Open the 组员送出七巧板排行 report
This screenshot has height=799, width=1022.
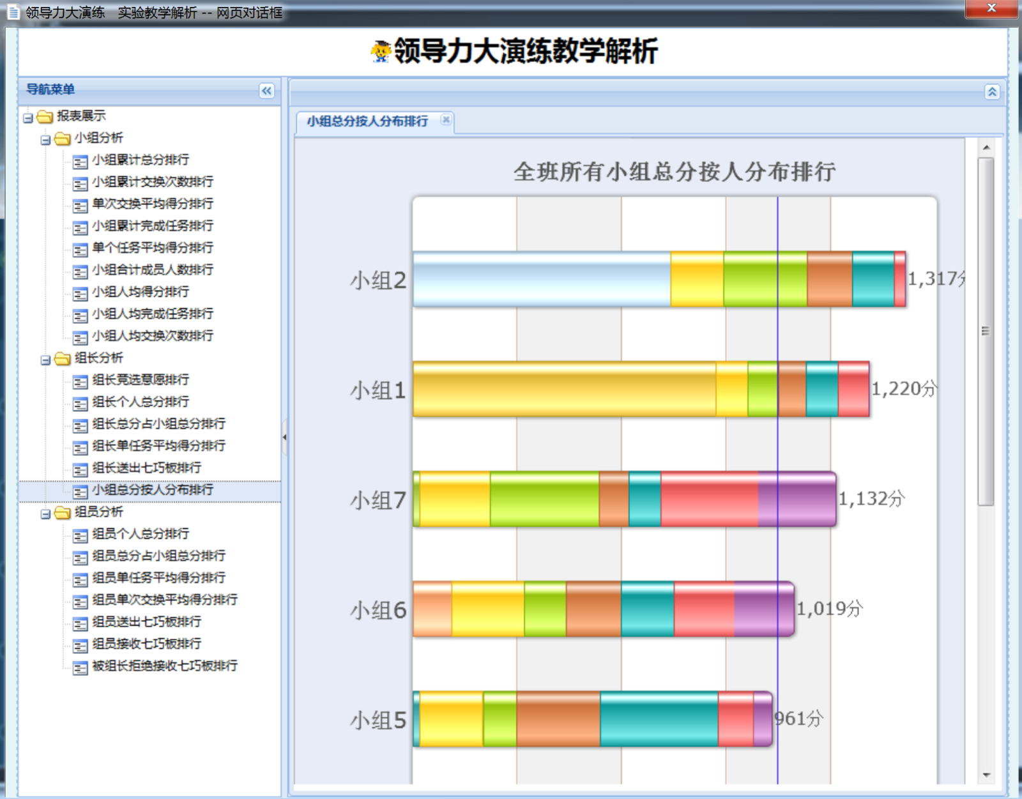146,621
